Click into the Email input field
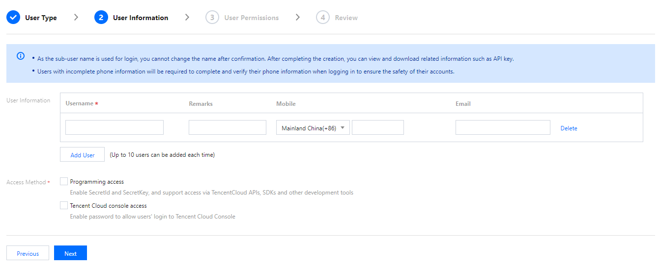This screenshot has height=269, width=659. pos(503,128)
